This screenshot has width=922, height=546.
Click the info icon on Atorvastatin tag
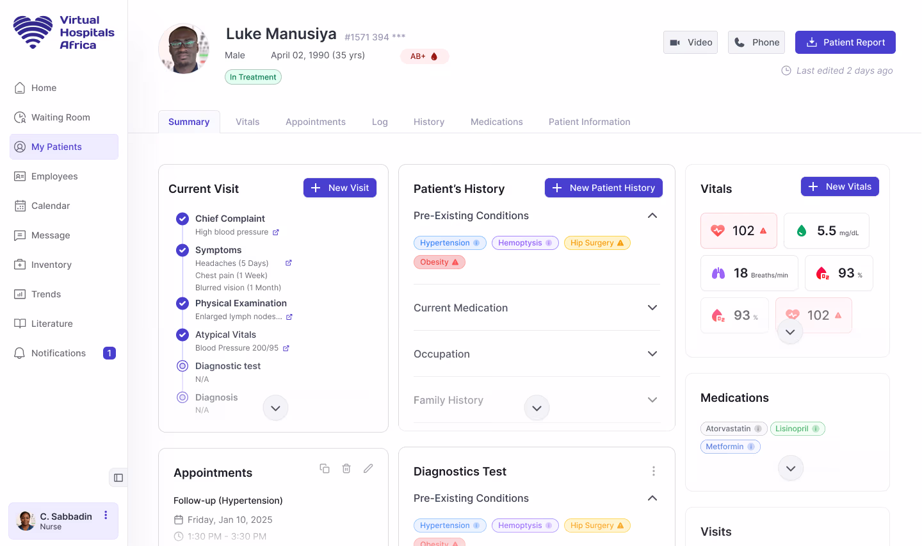758,429
